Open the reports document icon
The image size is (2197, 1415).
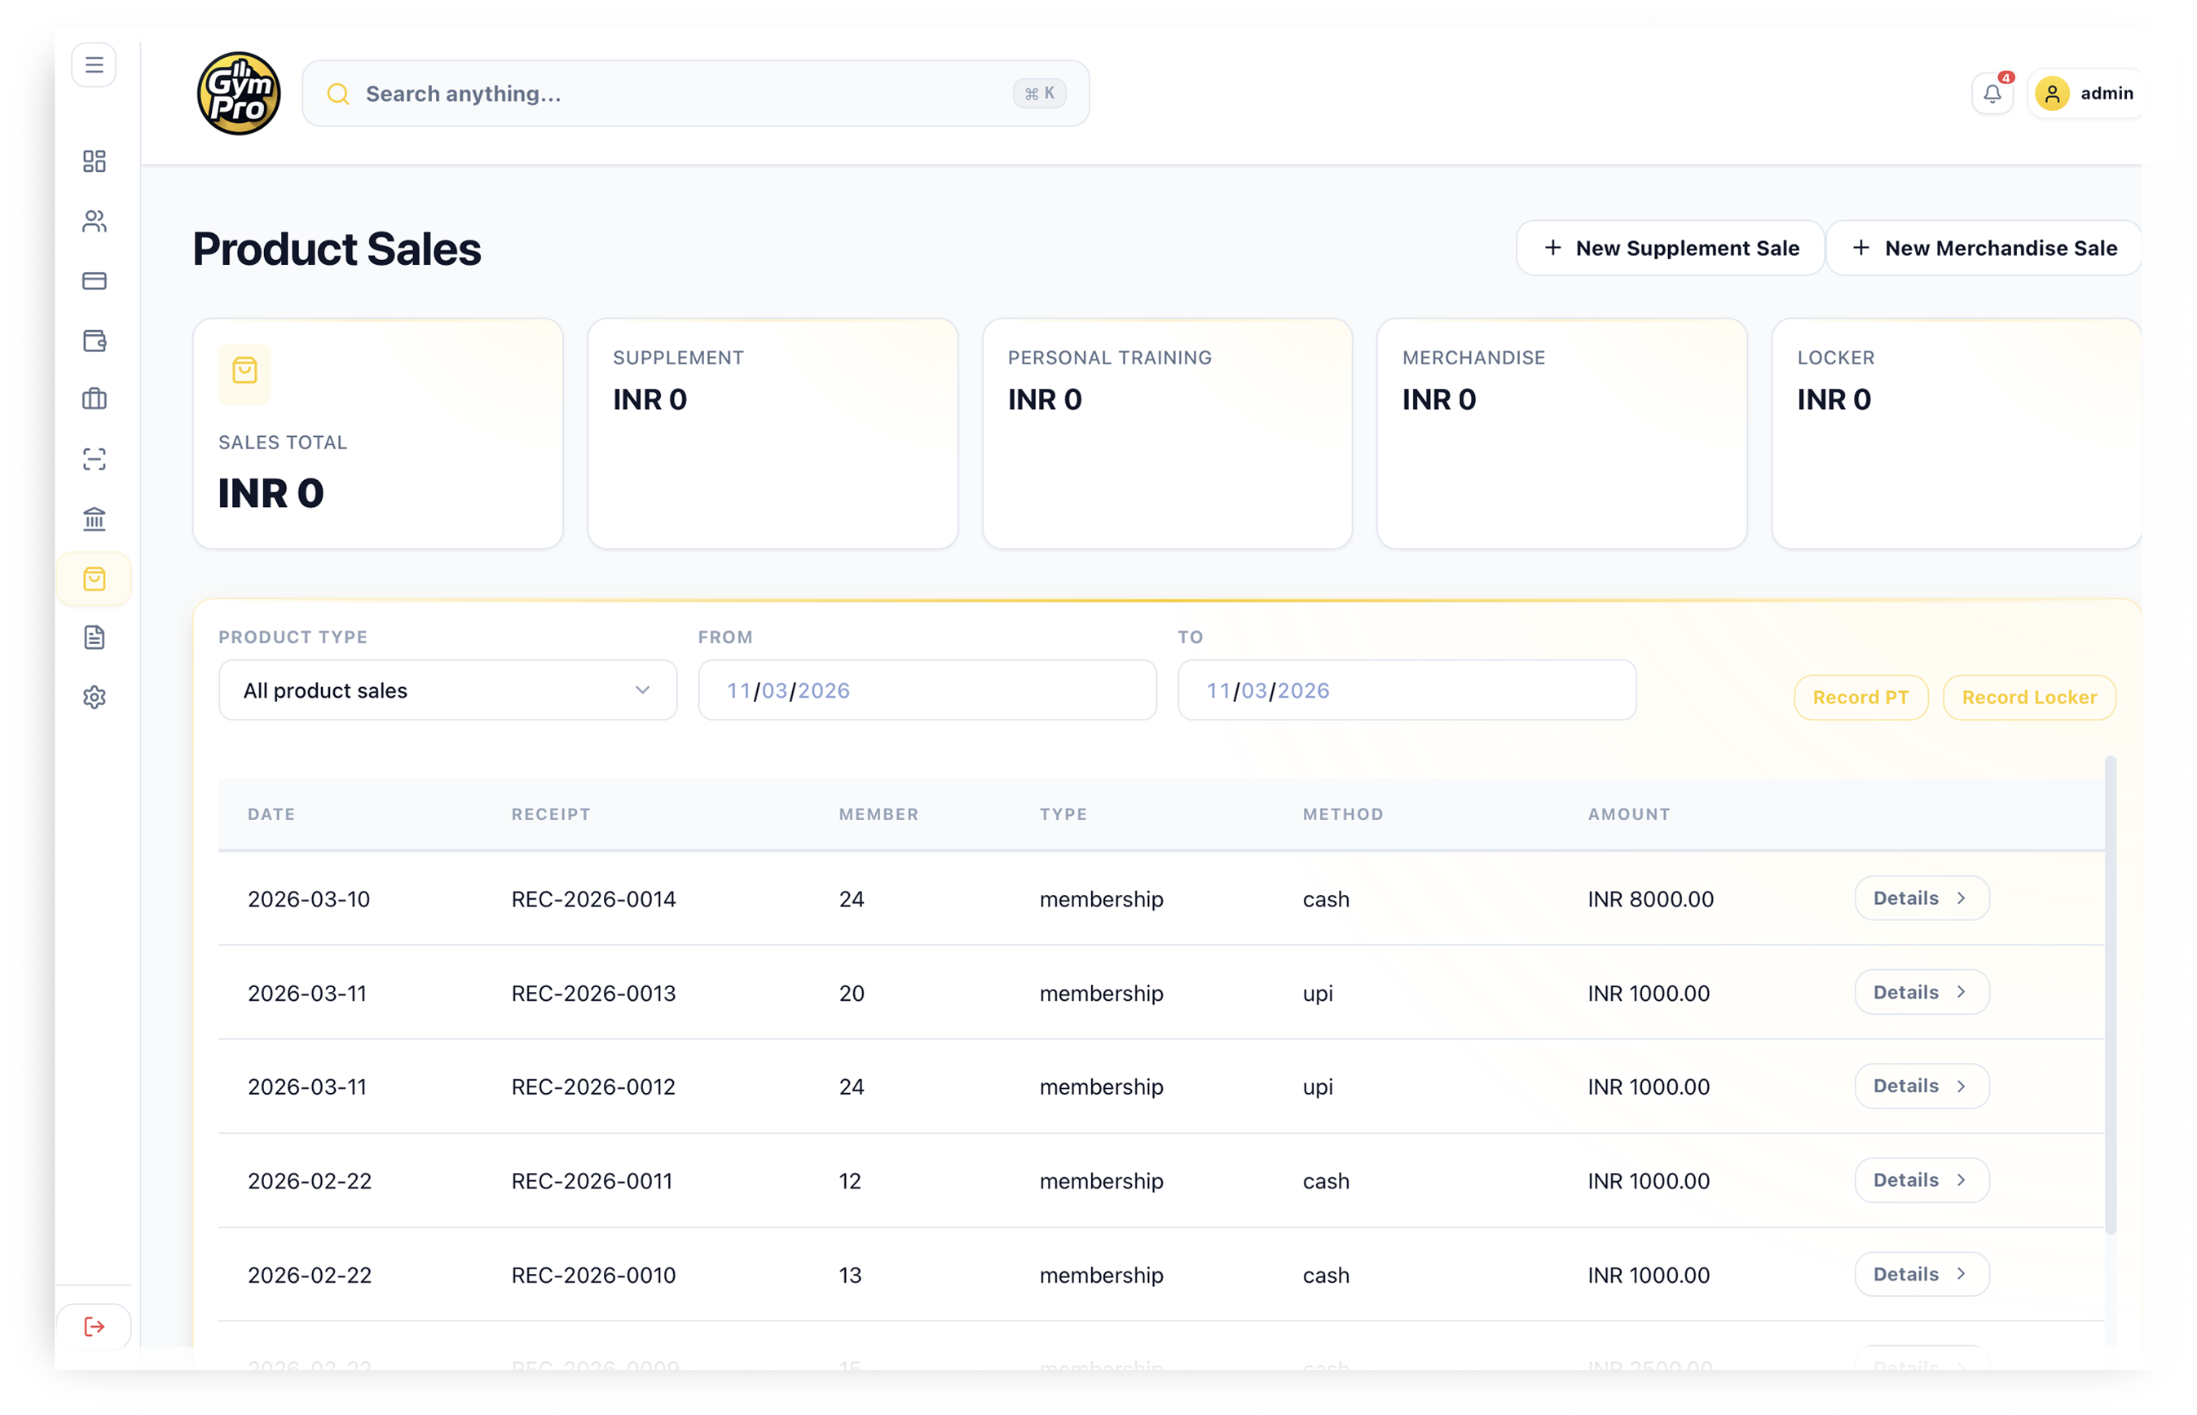(x=95, y=637)
